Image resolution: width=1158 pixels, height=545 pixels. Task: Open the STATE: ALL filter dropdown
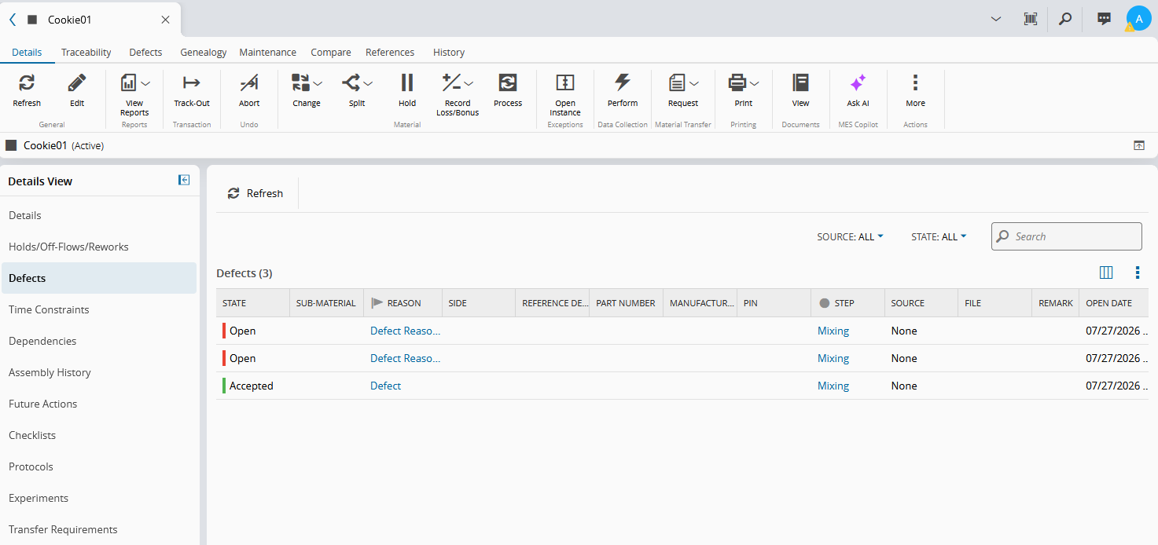pyautogui.click(x=939, y=236)
